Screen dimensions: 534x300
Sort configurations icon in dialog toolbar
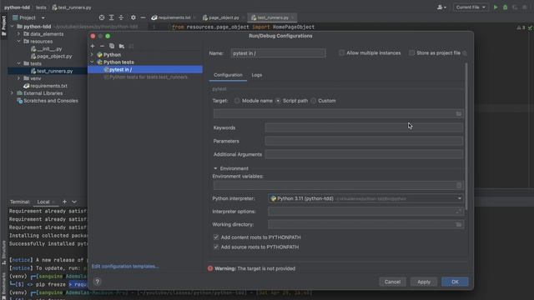(132, 46)
